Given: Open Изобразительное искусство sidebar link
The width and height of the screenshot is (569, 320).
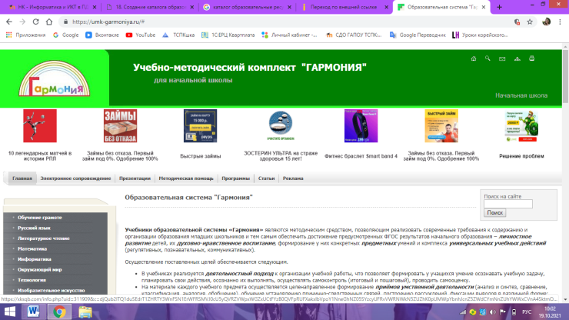Looking at the screenshot, I should coord(52,291).
